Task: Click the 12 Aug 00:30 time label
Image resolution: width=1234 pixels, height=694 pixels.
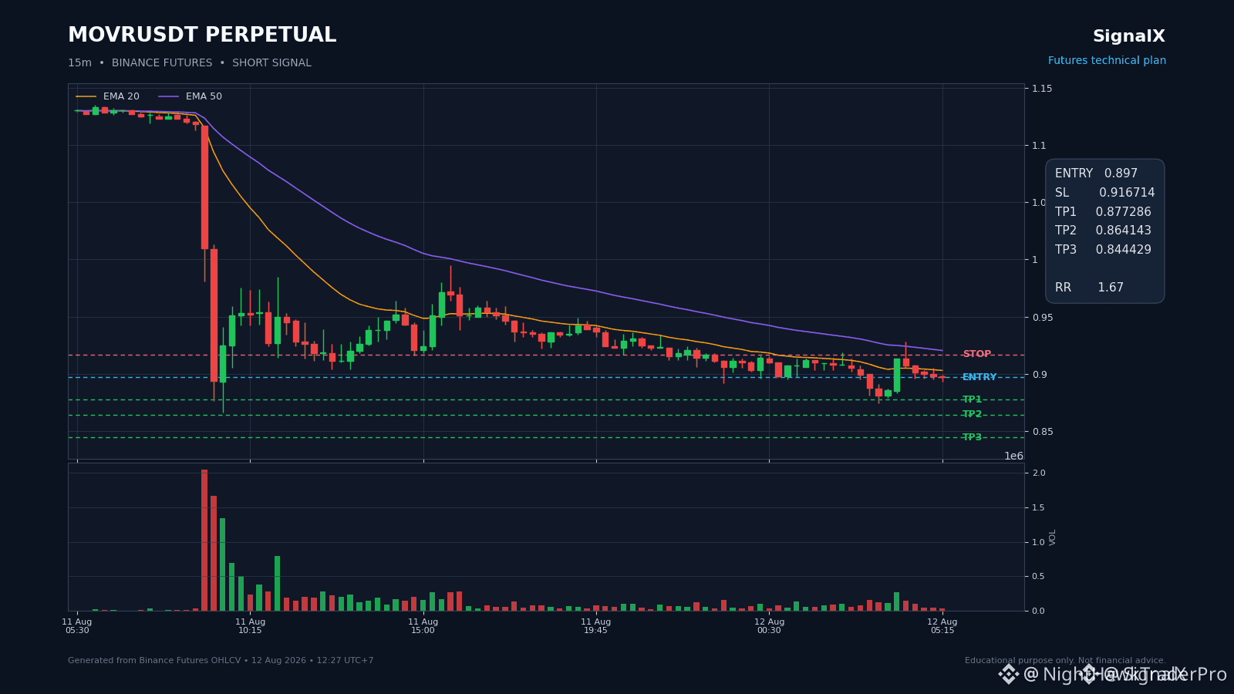Action: pyautogui.click(x=769, y=626)
